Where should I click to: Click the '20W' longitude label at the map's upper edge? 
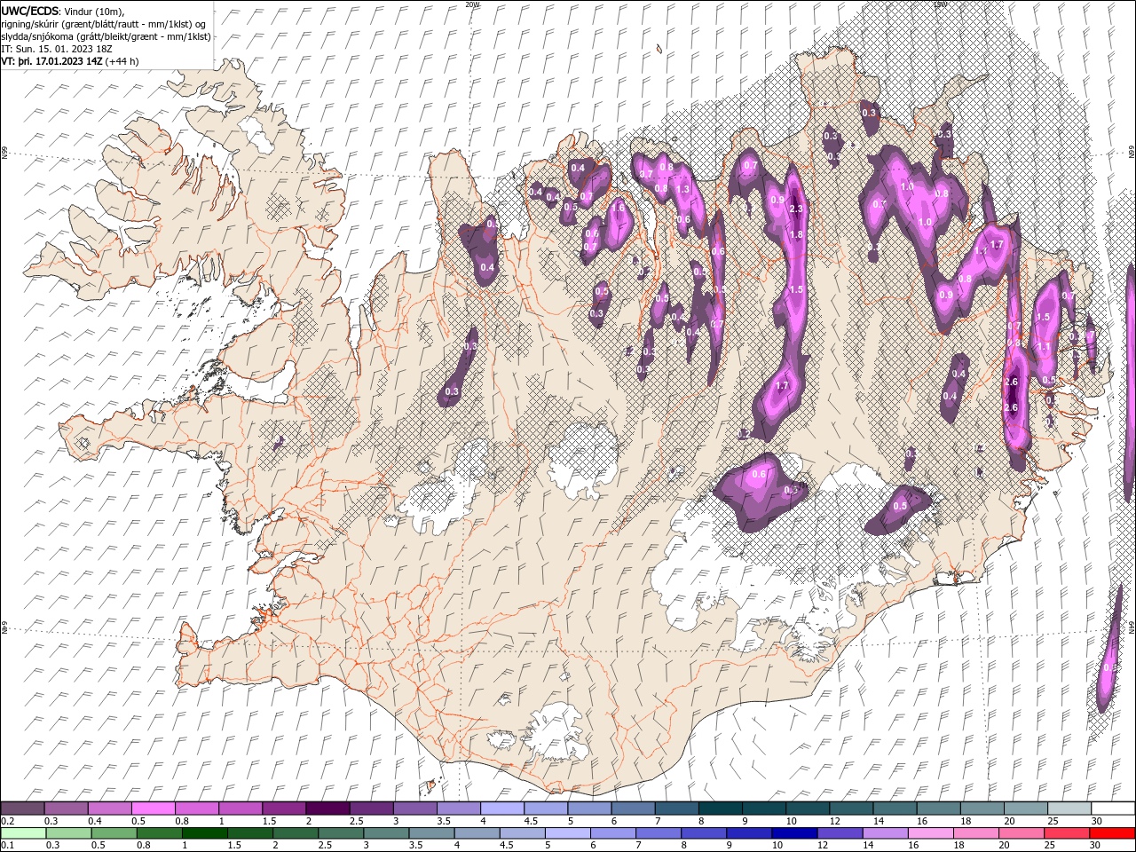pyautogui.click(x=471, y=4)
